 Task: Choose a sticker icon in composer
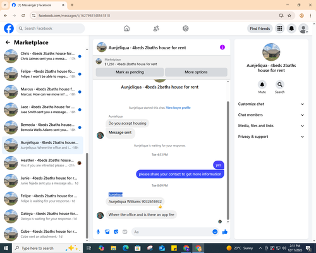click(x=116, y=232)
